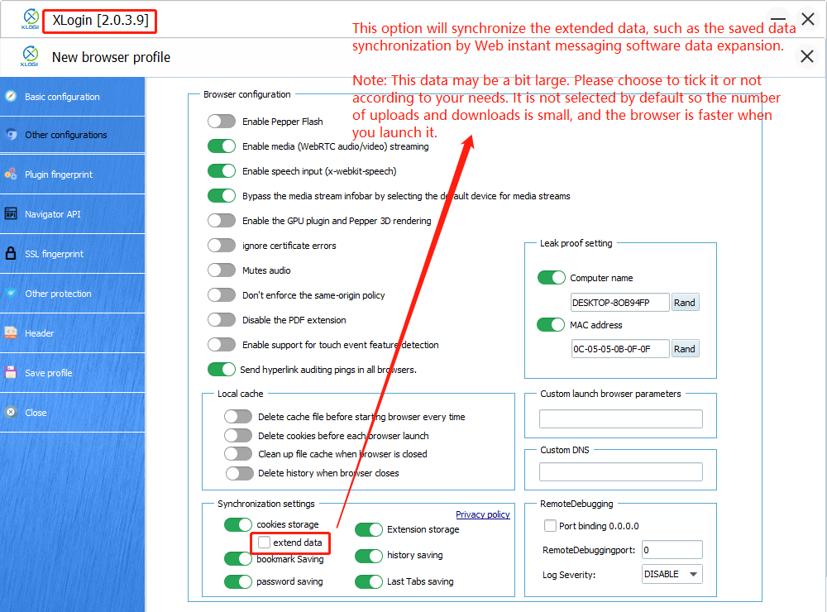The image size is (827, 612).
Task: Switch off the Extension storage toggle
Action: (x=369, y=529)
